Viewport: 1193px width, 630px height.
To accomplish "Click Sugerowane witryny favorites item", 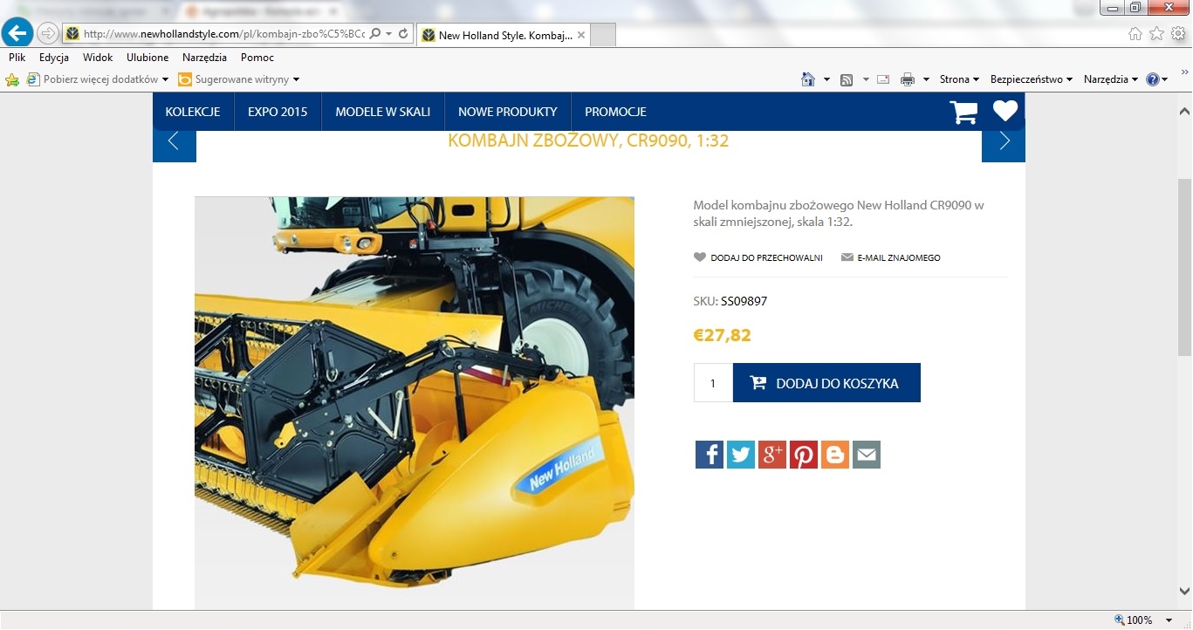I will 239,79.
